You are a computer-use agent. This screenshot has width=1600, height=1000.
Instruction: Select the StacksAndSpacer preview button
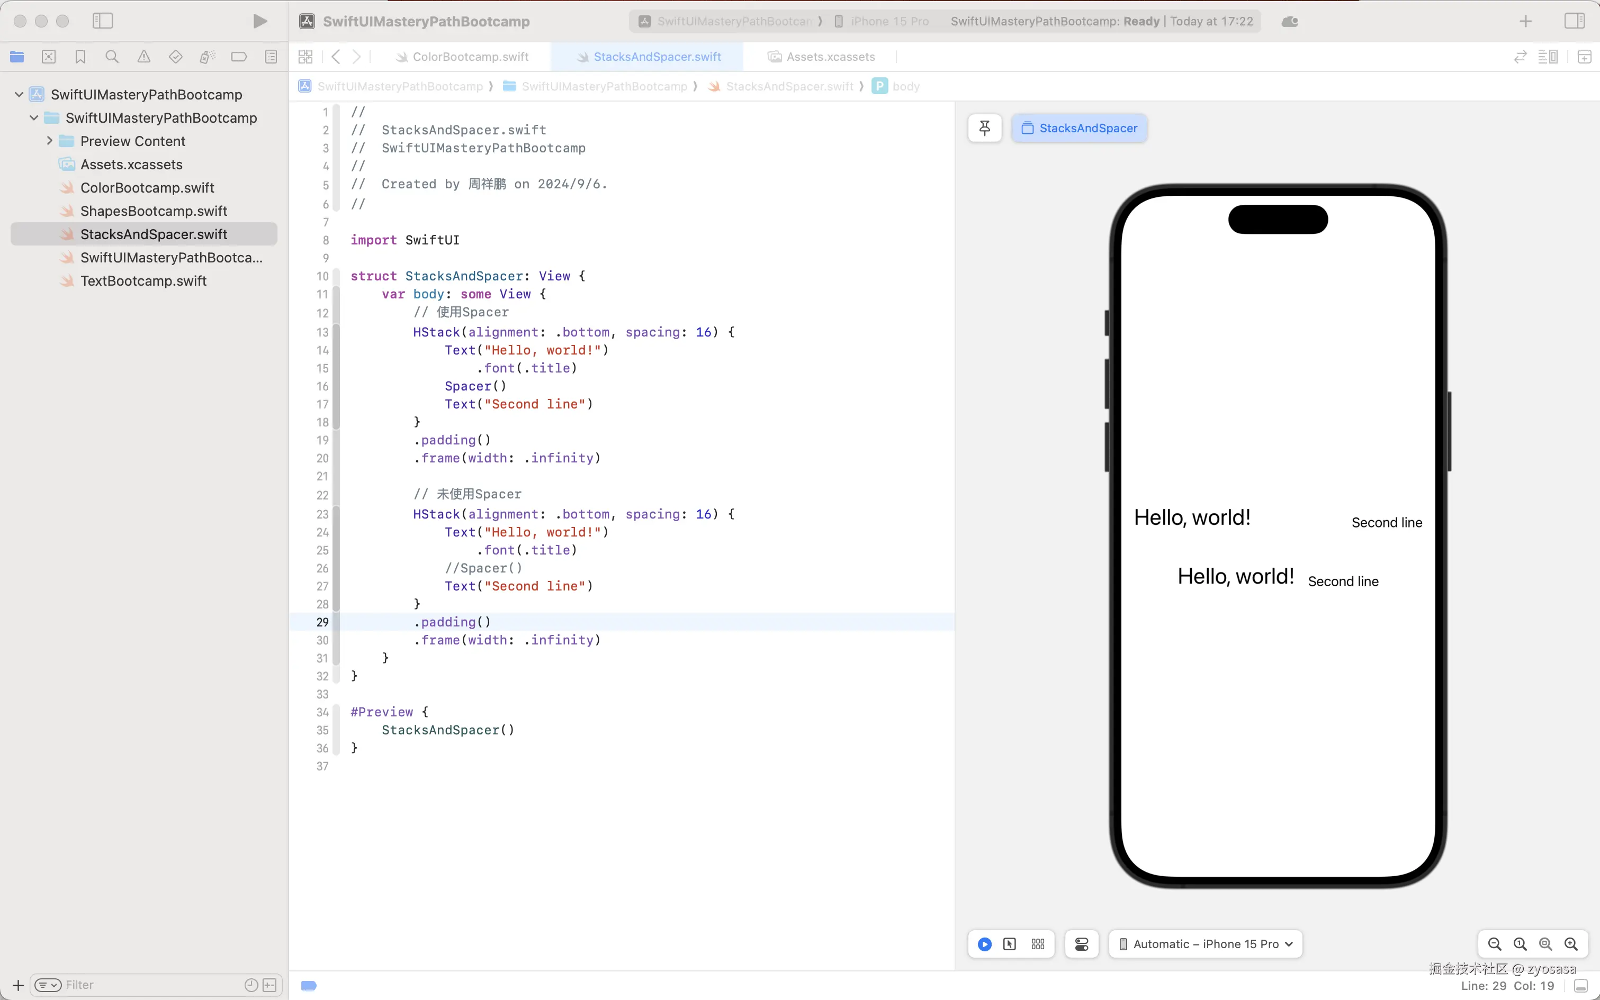coord(1079,128)
